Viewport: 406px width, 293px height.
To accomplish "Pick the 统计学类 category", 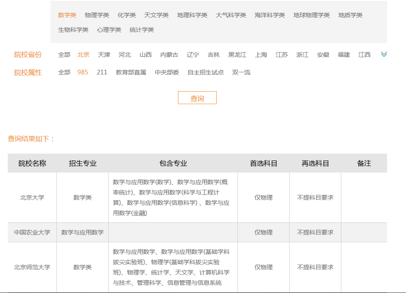I will (142, 30).
